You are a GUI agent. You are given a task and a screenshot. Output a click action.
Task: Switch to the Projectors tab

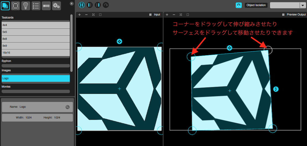46,6
